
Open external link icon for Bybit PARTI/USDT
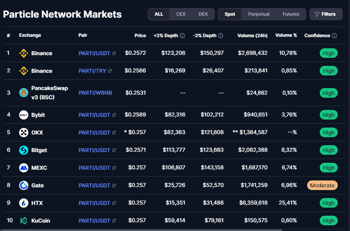tap(114, 115)
